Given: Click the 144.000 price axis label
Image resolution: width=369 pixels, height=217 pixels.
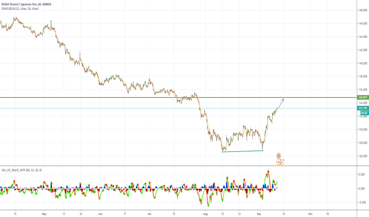Looking at the screenshot, I should (x=363, y=37).
